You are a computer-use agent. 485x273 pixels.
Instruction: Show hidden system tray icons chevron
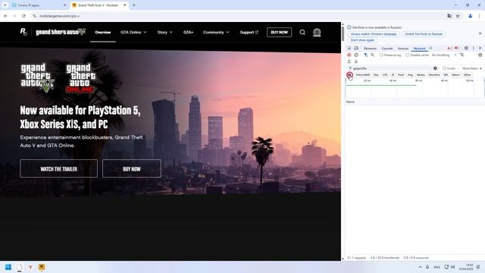click(420, 267)
